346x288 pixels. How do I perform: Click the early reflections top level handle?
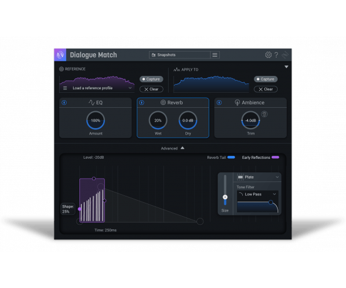point(94,178)
